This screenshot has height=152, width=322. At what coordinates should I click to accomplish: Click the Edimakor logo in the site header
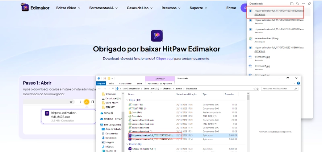click(35, 7)
